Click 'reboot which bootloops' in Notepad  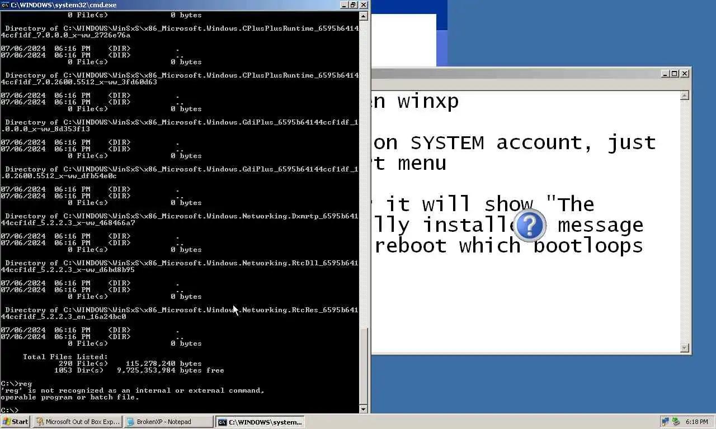[x=508, y=245]
